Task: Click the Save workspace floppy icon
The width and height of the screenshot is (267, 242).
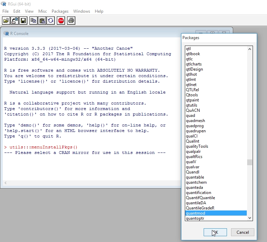Action: click(23, 21)
